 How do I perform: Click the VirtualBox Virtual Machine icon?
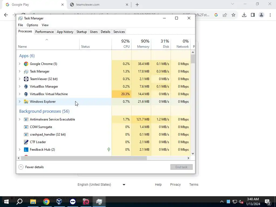tap(26, 94)
